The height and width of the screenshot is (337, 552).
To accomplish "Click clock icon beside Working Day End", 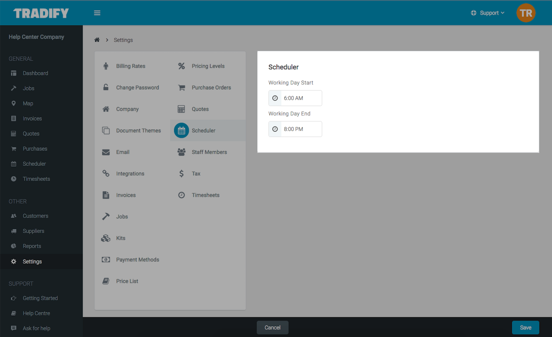I will click(275, 129).
